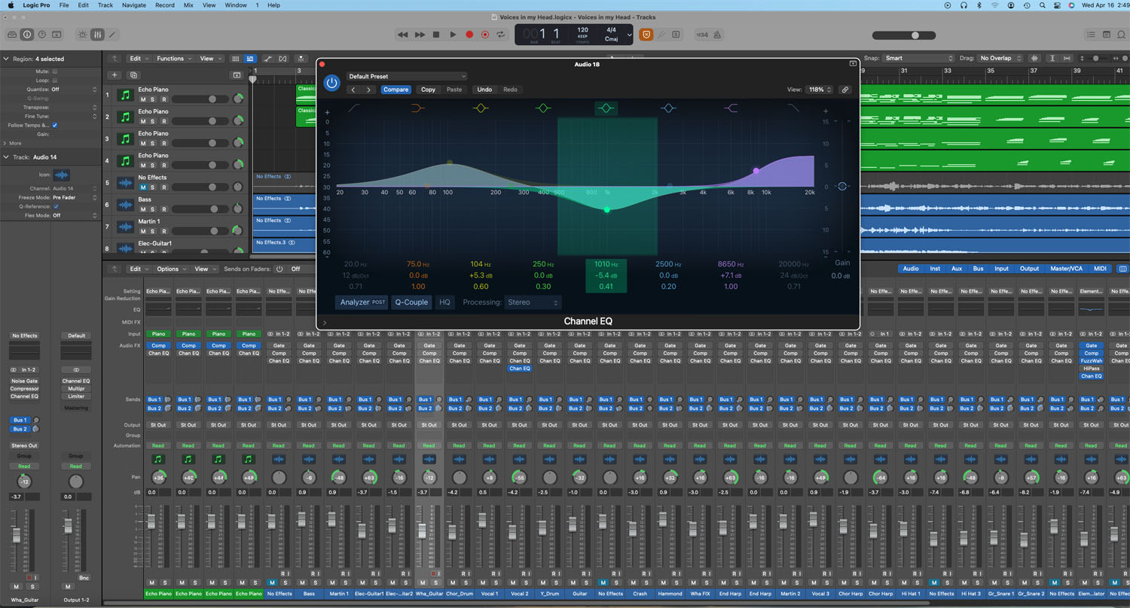Viewport: 1130px width, 608px height.
Task: Open the Track menu in menu bar
Action: (x=105, y=5)
